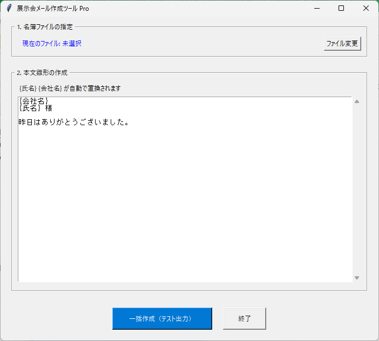
Task: Click the {会社名} placeholder in the body text
Action: [x=33, y=101]
